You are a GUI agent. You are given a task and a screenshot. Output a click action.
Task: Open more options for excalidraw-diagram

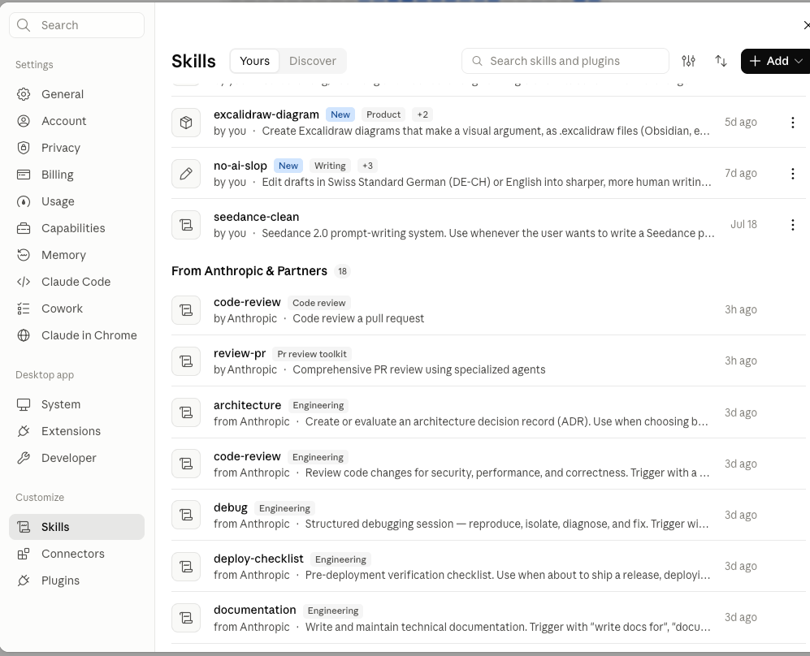pos(792,123)
